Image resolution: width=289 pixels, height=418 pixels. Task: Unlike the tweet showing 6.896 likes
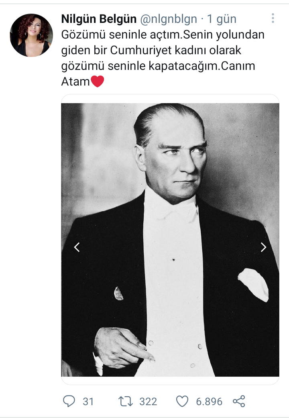[x=183, y=400]
